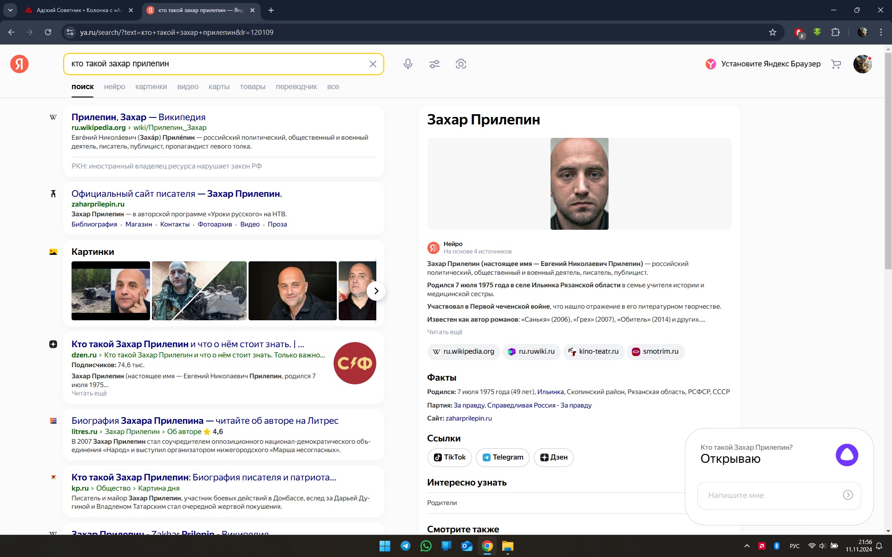The image size is (892, 557).
Task: Open Фотоархив sitelink
Action: coord(215,224)
